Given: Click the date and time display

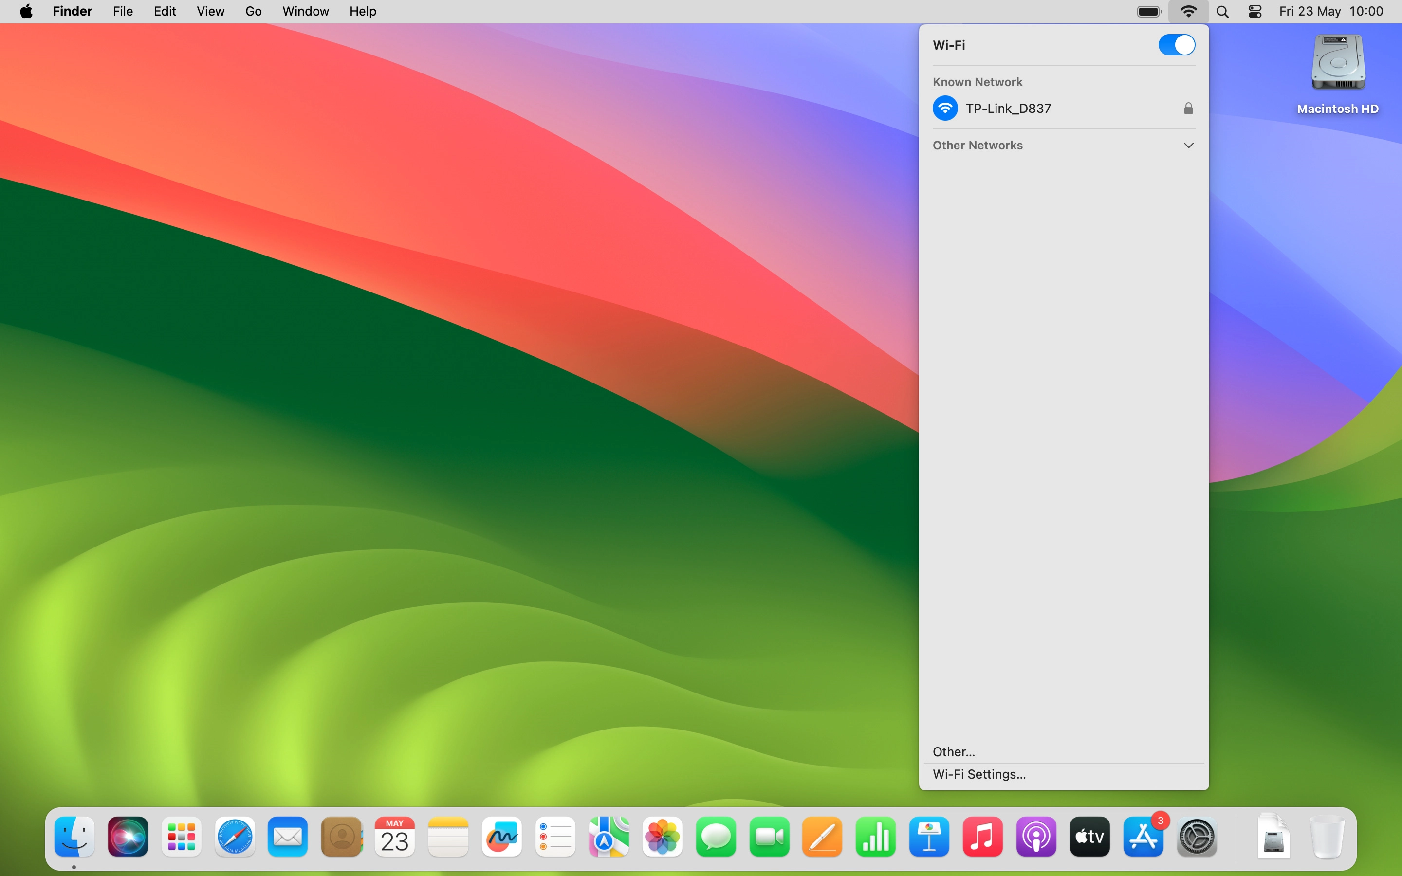Looking at the screenshot, I should pos(1331,12).
